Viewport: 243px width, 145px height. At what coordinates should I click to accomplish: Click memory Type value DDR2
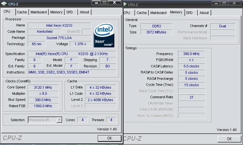coord(156,26)
